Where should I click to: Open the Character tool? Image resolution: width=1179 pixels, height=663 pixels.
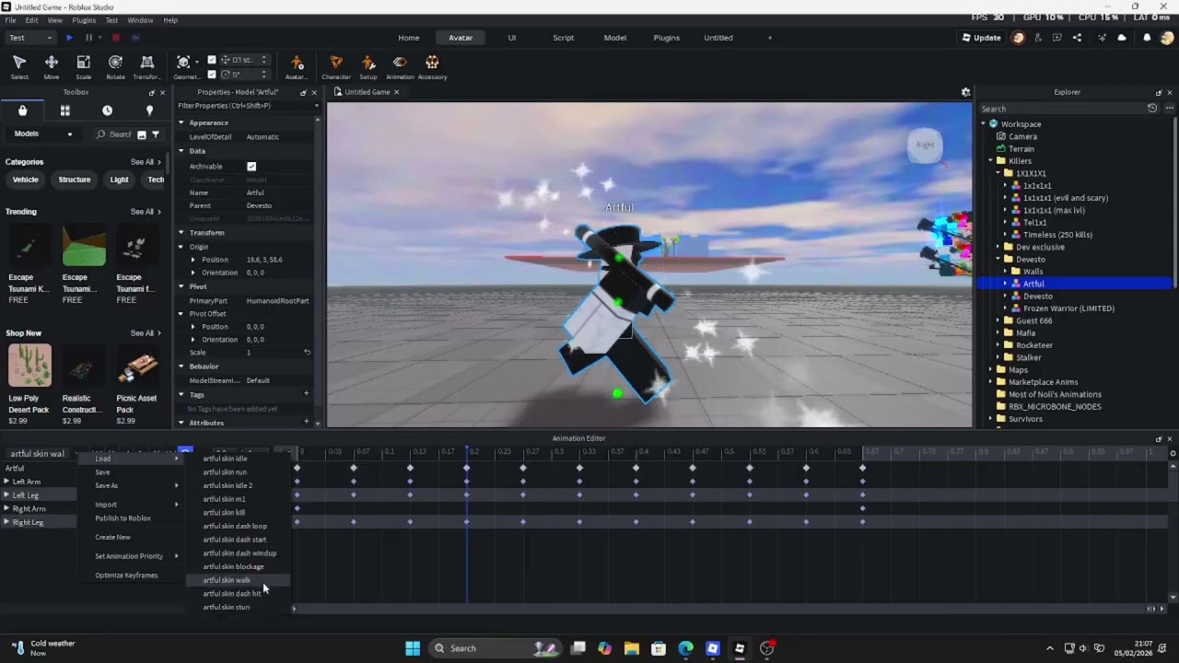point(336,66)
